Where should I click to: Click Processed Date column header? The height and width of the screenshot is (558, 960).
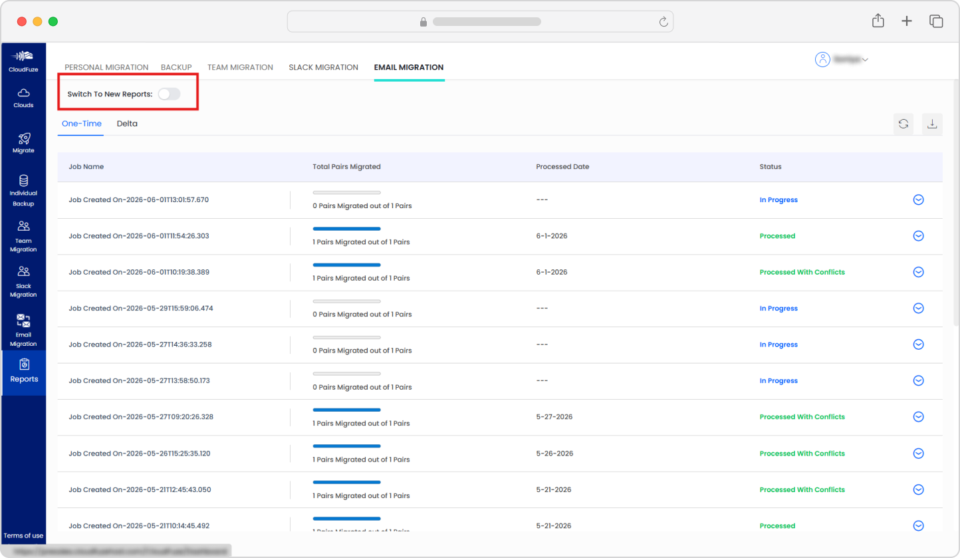tap(562, 167)
